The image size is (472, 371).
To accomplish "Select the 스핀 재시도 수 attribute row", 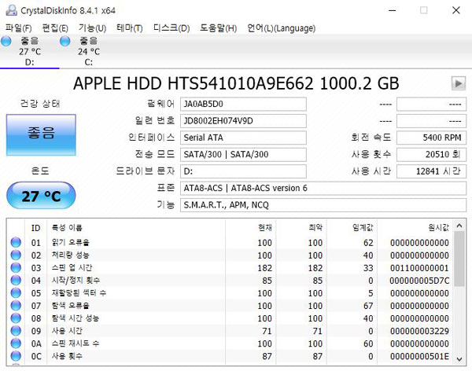I will (230, 343).
